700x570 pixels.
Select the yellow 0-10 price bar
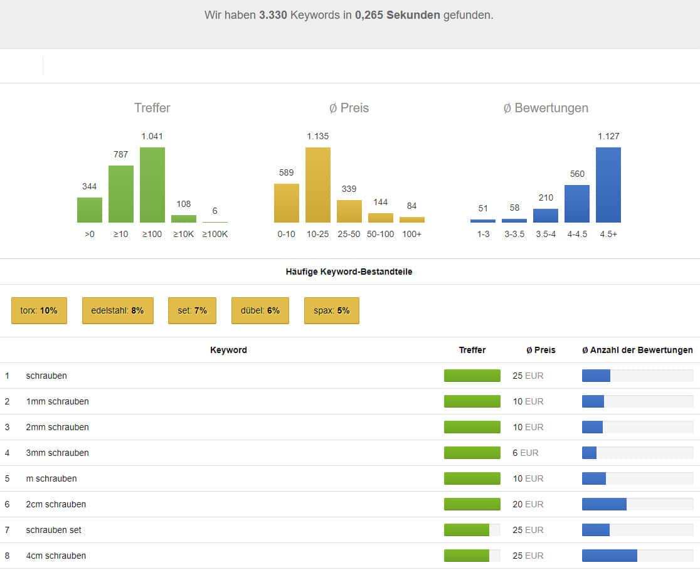point(286,203)
